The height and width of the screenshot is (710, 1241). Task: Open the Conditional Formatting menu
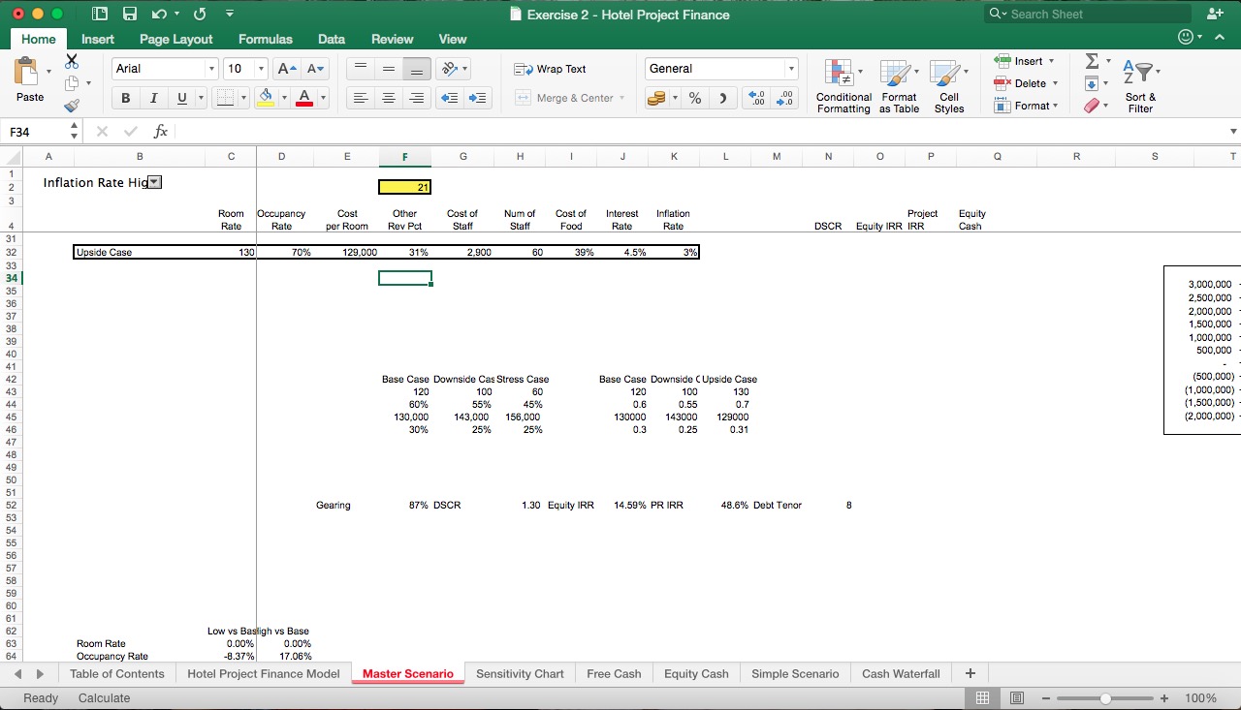(843, 85)
